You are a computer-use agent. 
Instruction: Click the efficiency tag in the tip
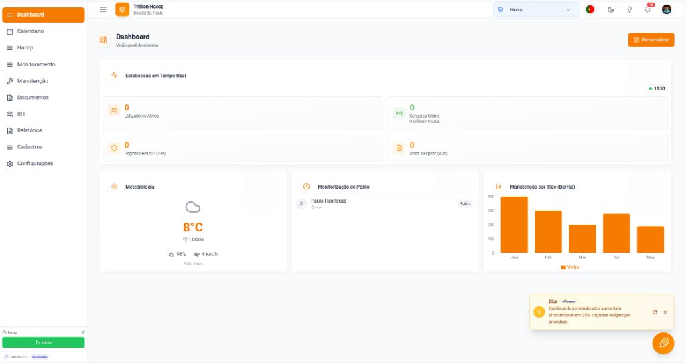coord(569,301)
